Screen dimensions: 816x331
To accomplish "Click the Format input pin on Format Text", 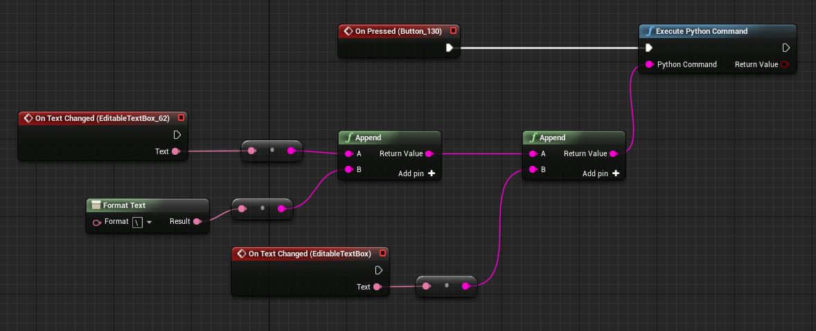I will [97, 222].
